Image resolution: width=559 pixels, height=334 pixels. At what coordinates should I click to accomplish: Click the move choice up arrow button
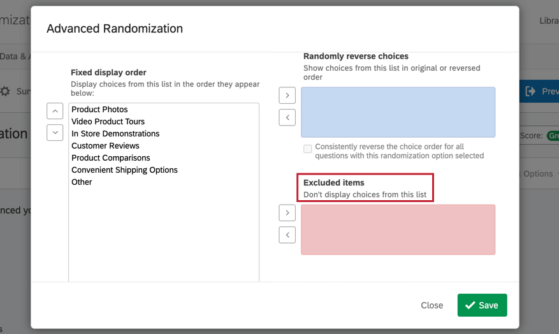point(55,110)
